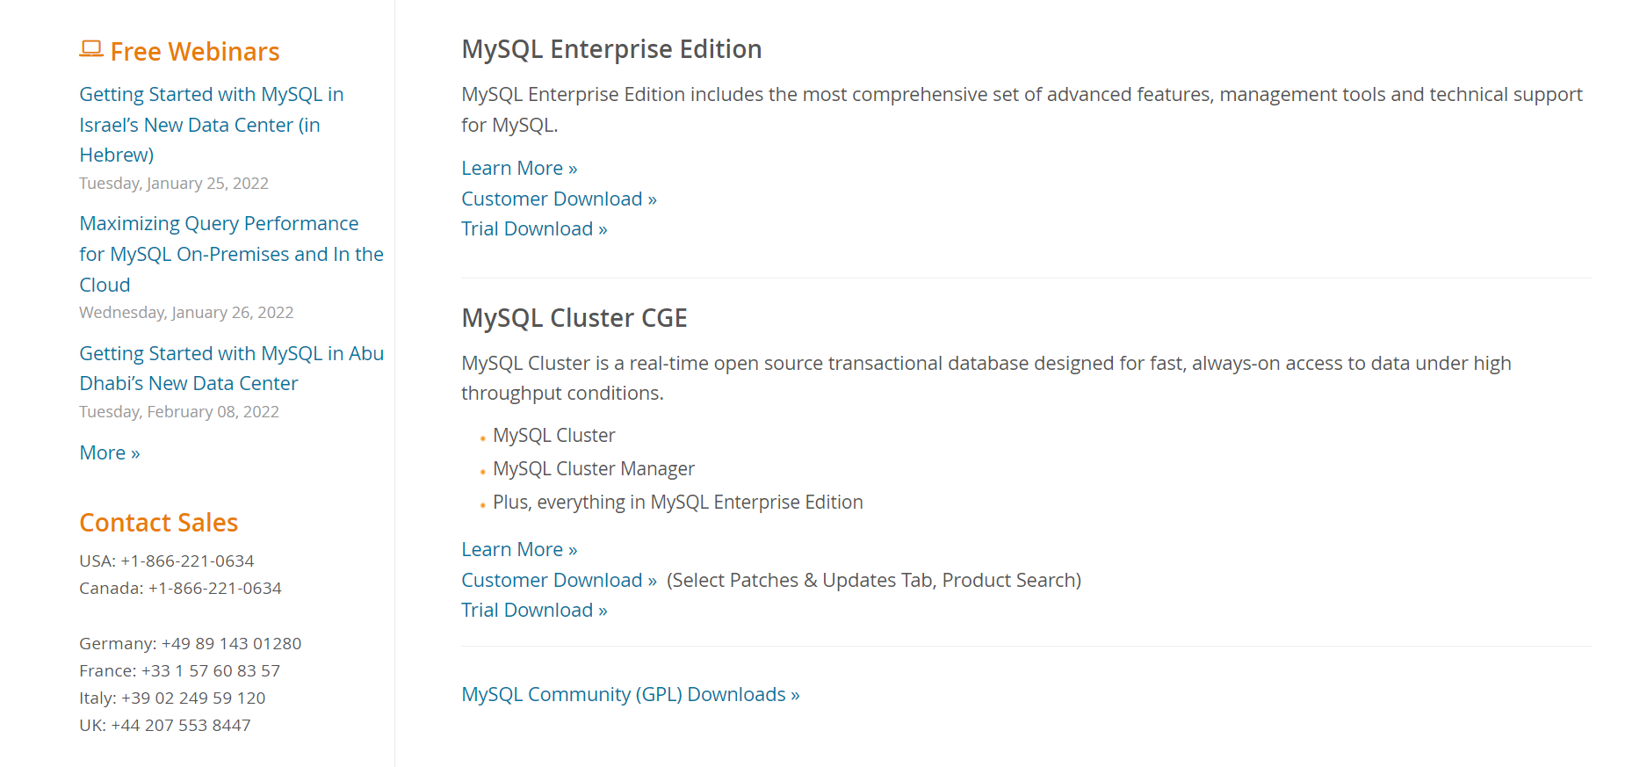Open the Free Webinars section heading

(194, 51)
